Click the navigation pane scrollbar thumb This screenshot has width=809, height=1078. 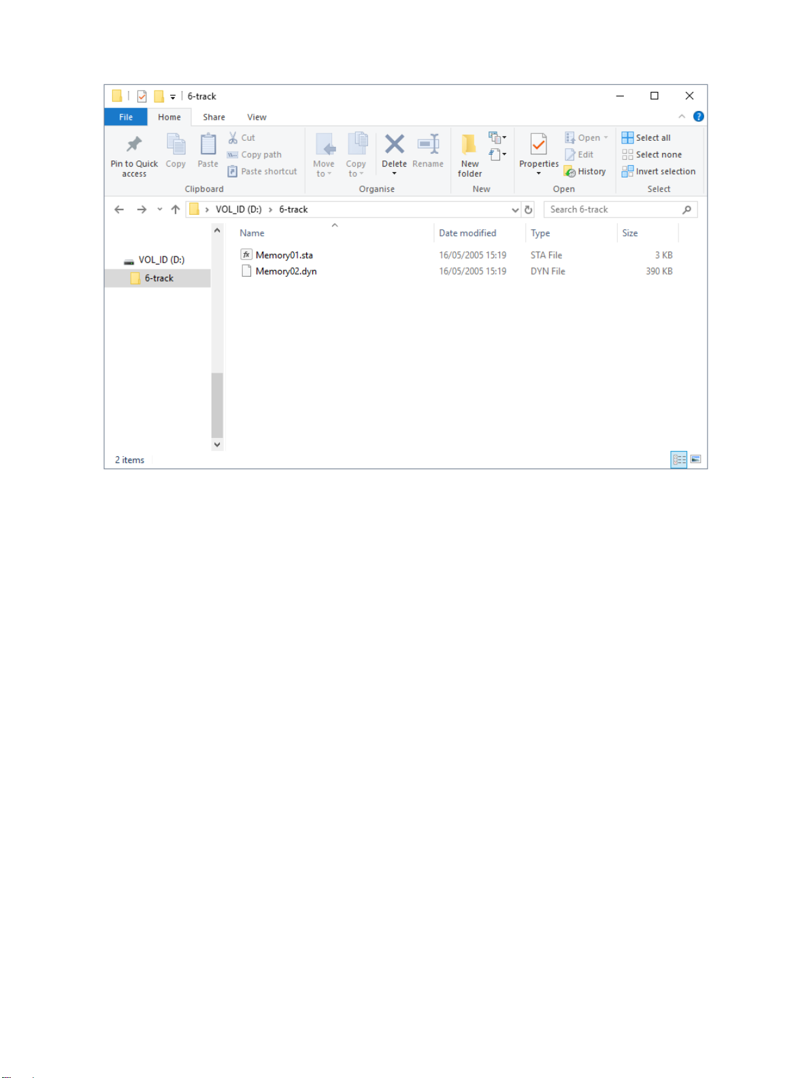click(x=217, y=405)
